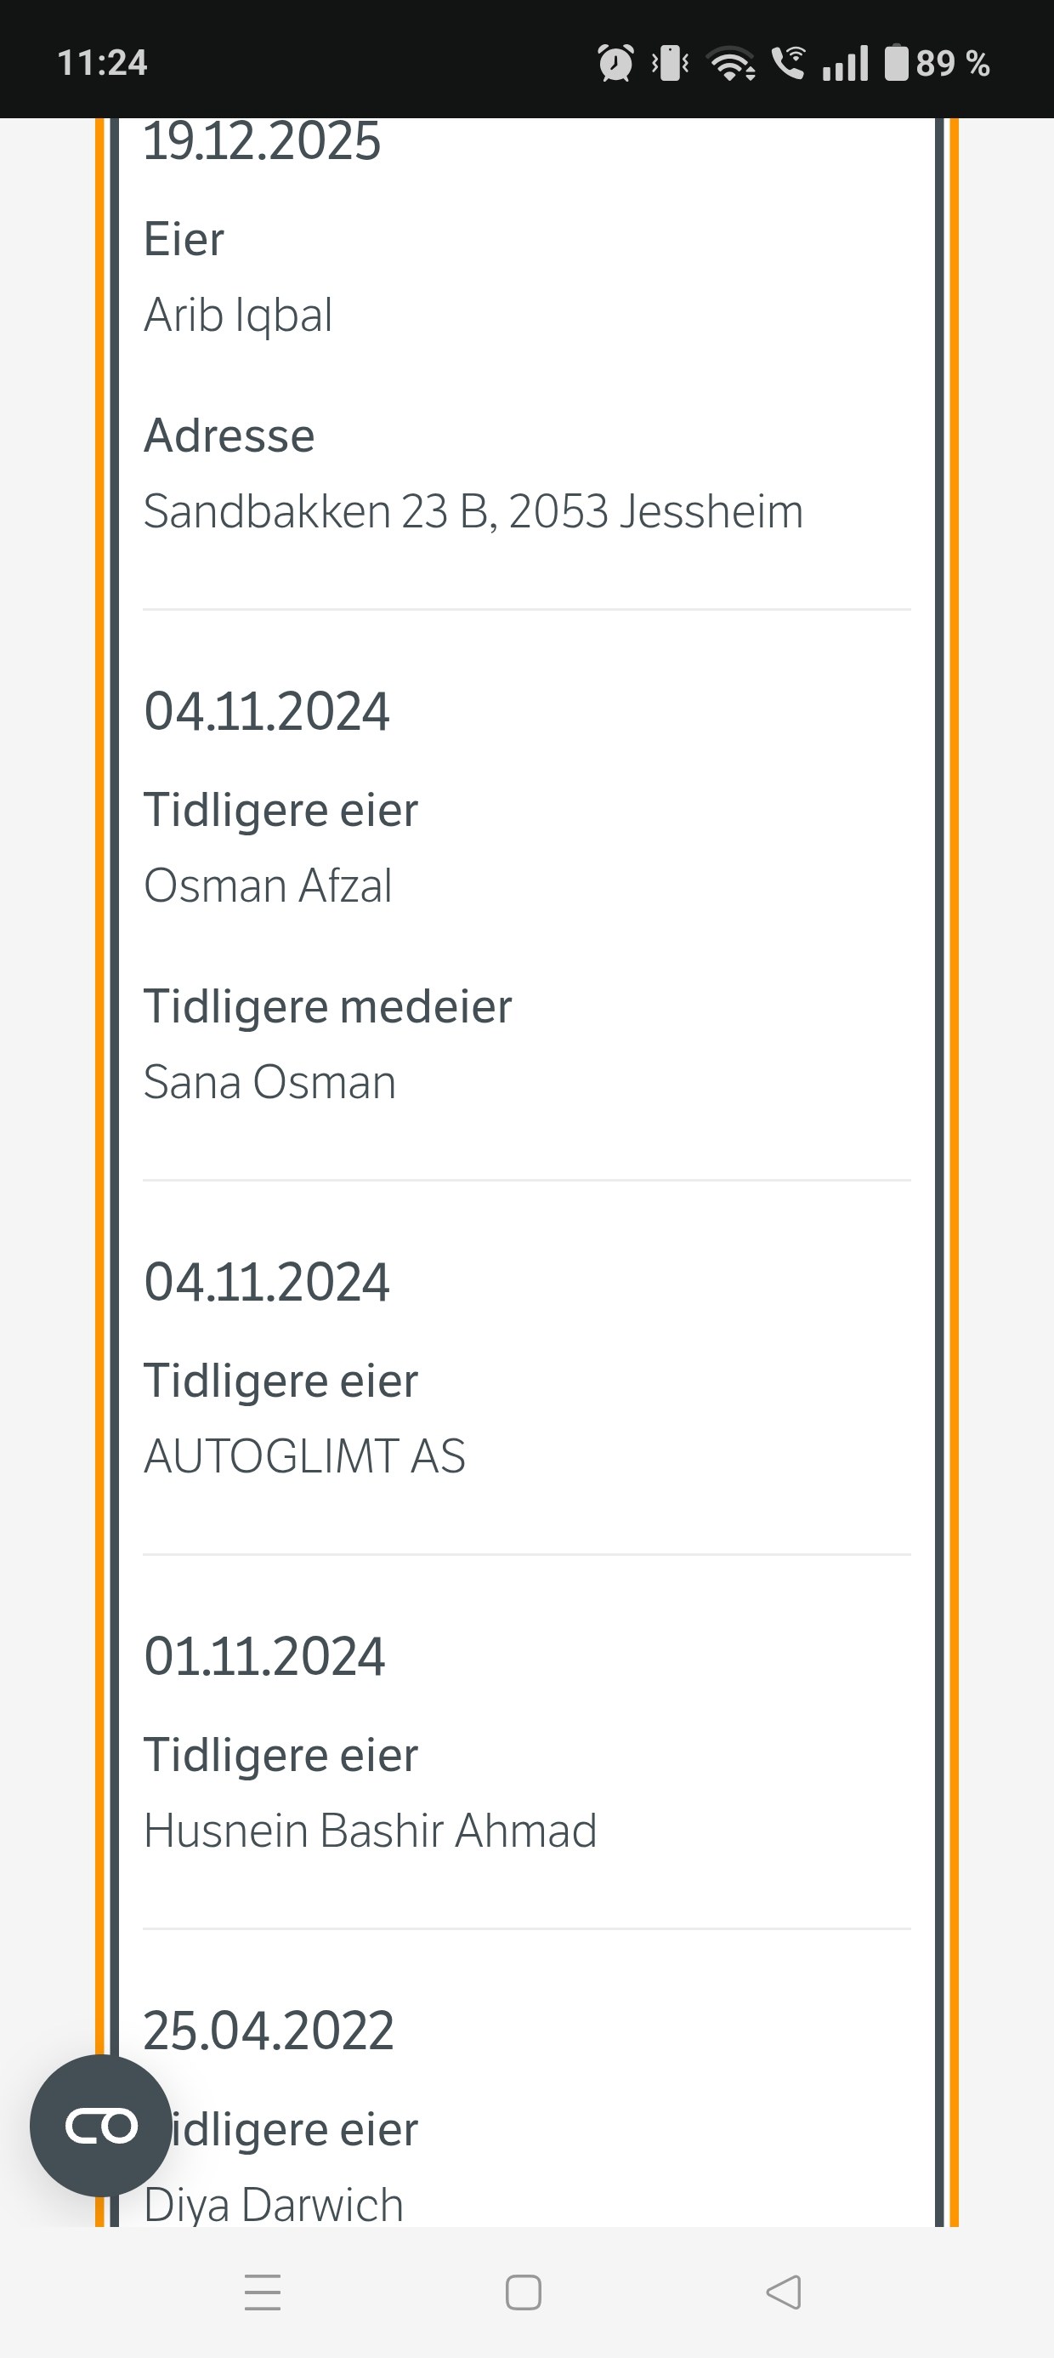Select previous owner Husnein Bashir Ahmad
This screenshot has height=2358, width=1054.
[370, 1830]
